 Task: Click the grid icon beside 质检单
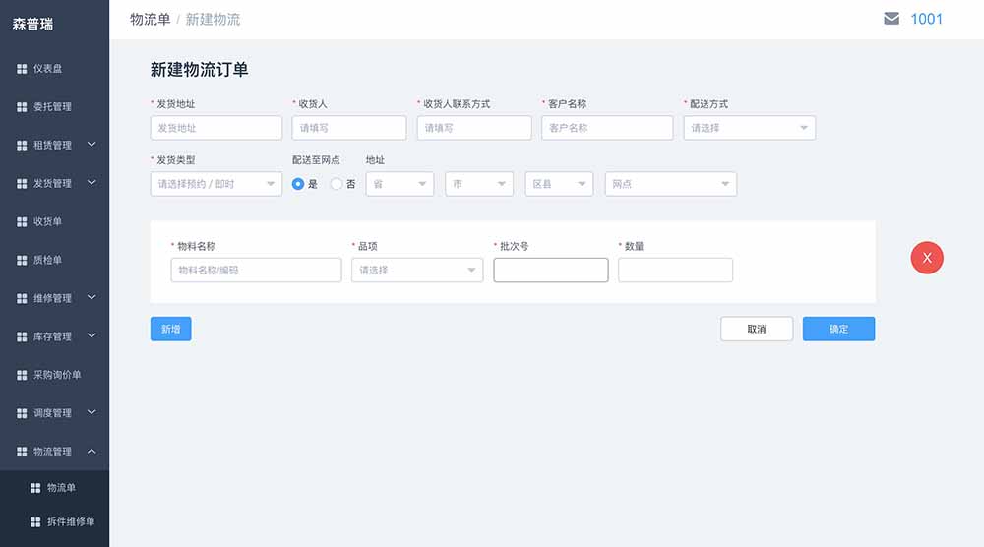(x=22, y=261)
